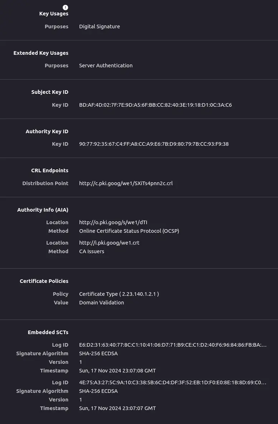This screenshot has width=278, height=424.
Task: Click the Extended Key Usages heading
Action: point(41,53)
